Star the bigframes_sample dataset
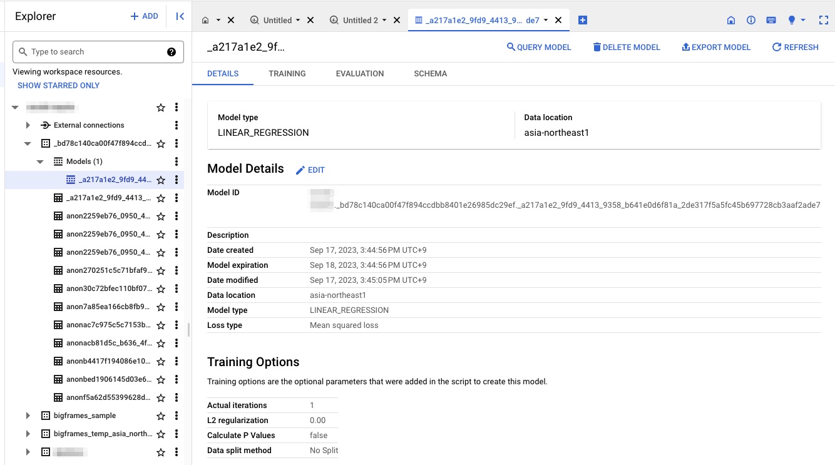 (x=160, y=415)
